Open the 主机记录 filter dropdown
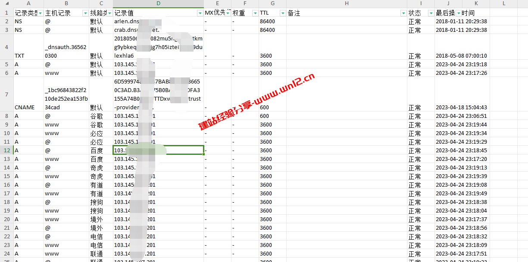The image size is (528, 262). coord(85,13)
